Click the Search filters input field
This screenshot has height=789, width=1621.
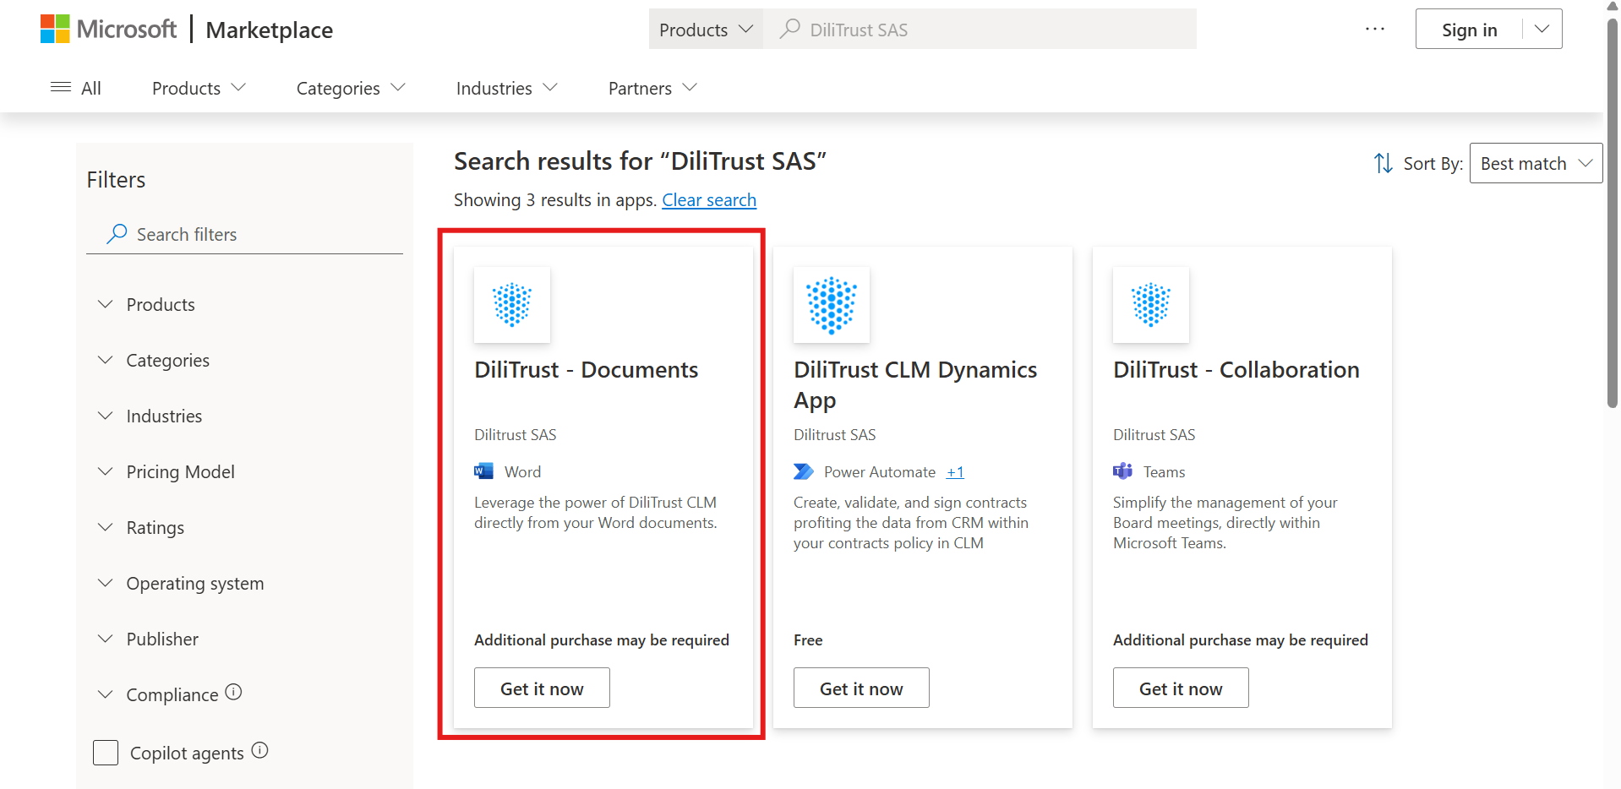[x=244, y=234]
